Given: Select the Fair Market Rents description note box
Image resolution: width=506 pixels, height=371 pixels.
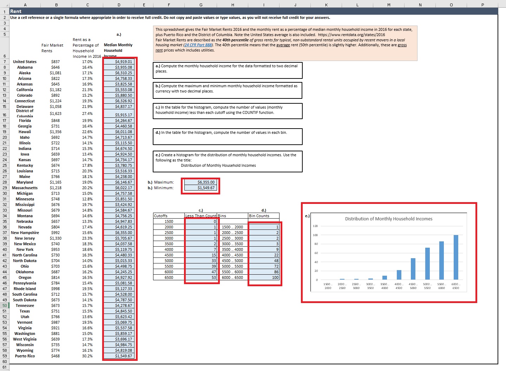Looking at the screenshot, I should [285, 43].
